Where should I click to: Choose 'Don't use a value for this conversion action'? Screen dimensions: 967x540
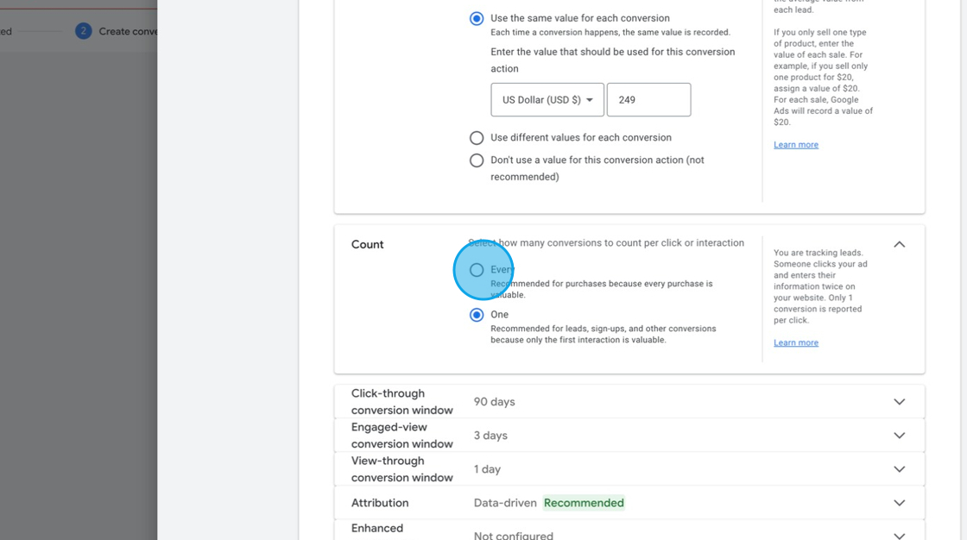[x=477, y=160]
